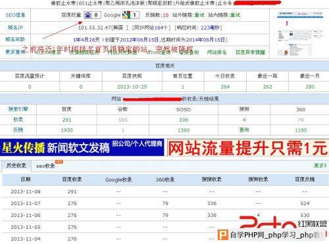Click the 星火传播 news advertisement banner
Viewport: 329px width, 244px height.
pos(82,147)
